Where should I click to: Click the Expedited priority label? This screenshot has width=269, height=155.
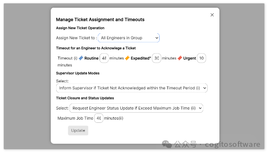[141, 58]
